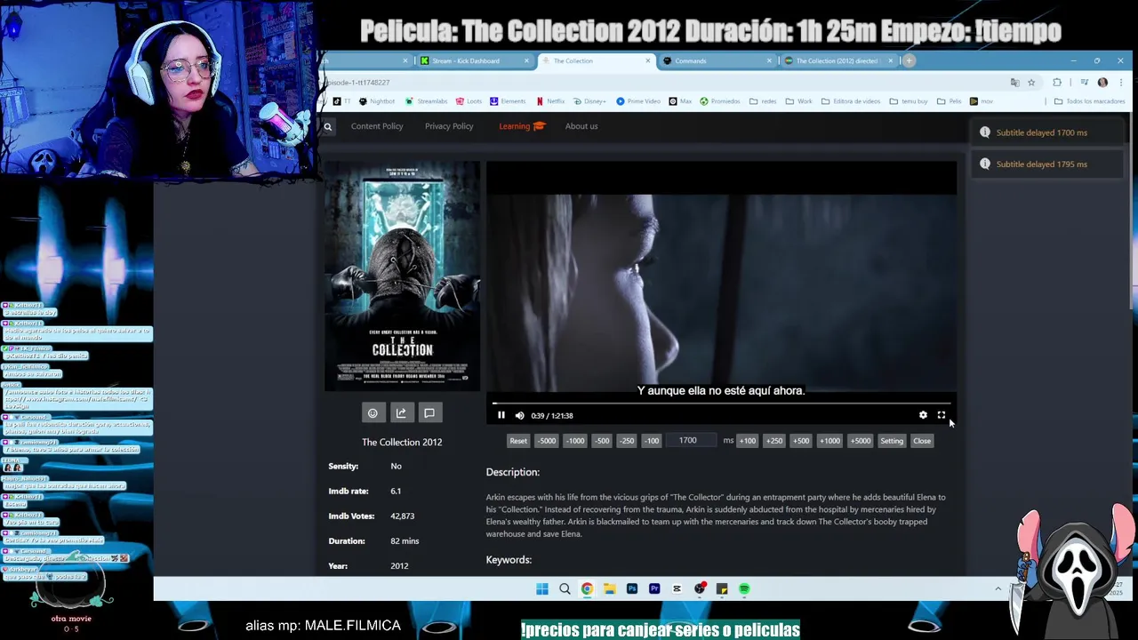Image resolution: width=1138 pixels, height=640 pixels.
Task: Close the active The Collection tab
Action: (x=648, y=60)
